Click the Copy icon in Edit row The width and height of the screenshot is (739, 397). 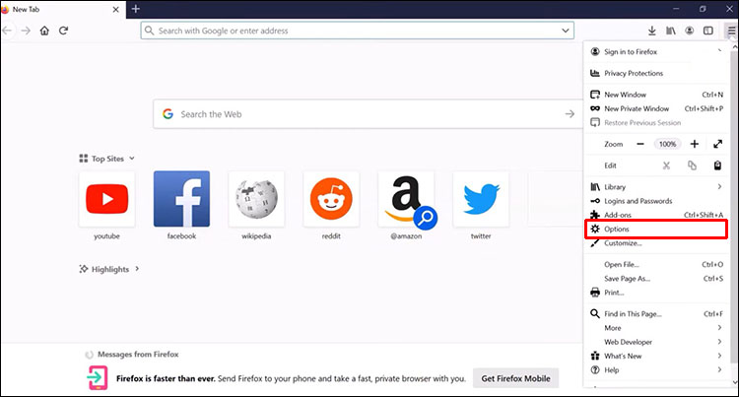tap(692, 165)
